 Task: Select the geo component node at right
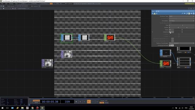click(x=184, y=63)
